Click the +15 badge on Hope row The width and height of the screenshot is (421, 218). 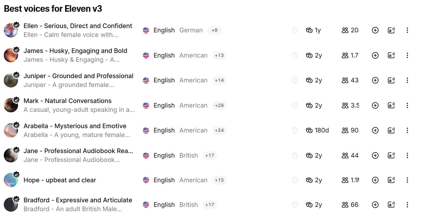click(219, 180)
